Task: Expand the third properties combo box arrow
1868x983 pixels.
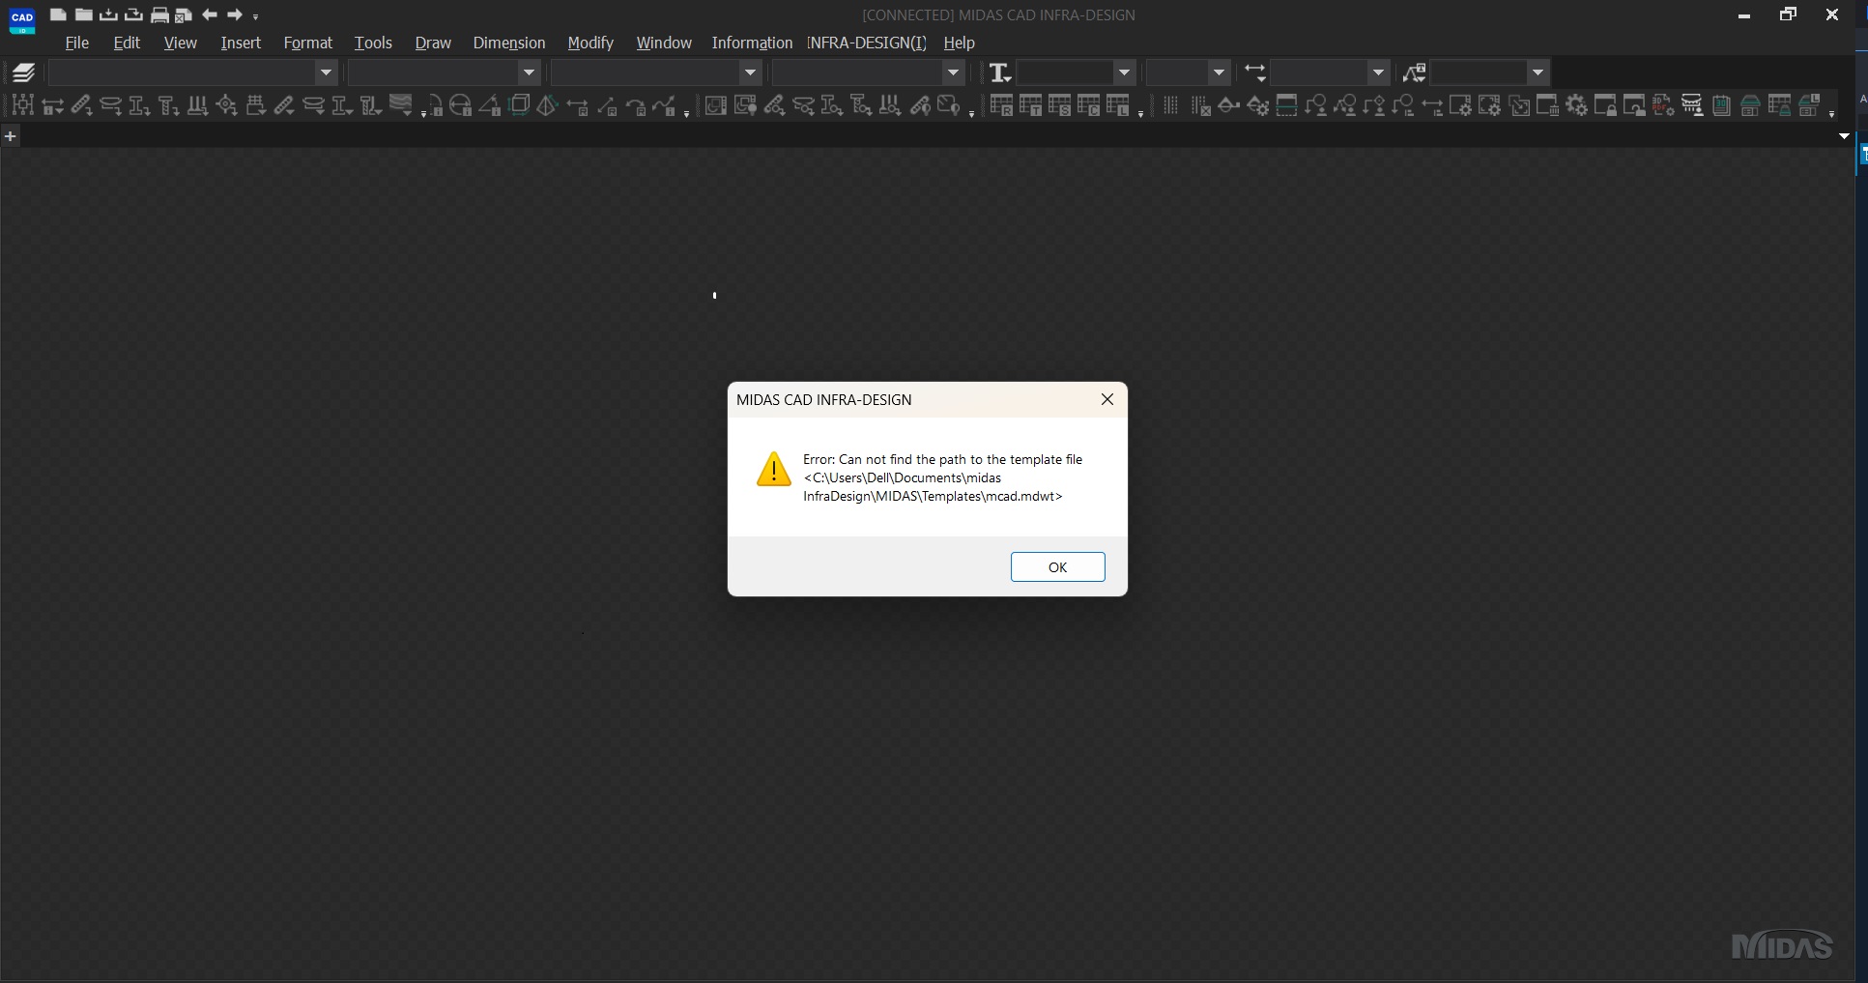Action: pos(750,72)
